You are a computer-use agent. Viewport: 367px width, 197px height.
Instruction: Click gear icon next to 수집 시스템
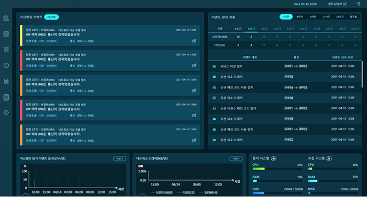pyautogui.click(x=329, y=159)
